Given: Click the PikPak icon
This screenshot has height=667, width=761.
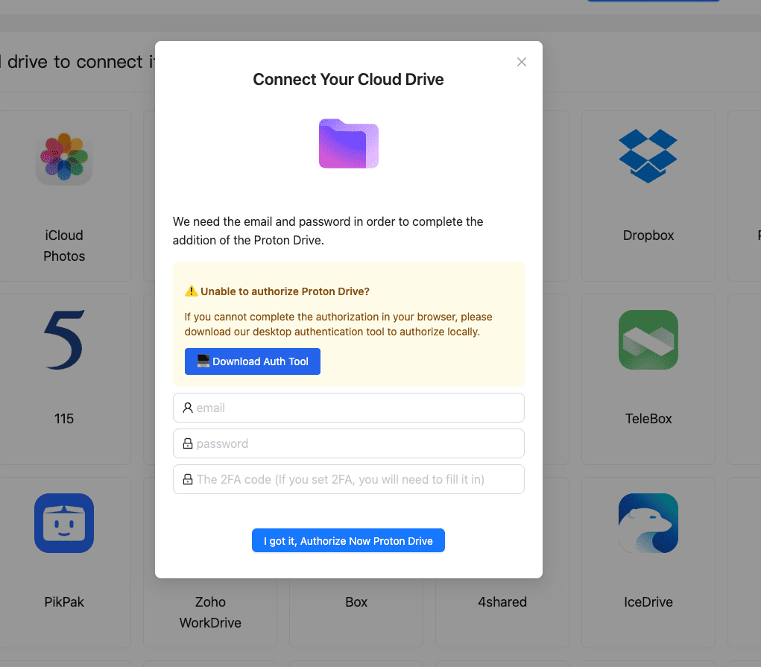Looking at the screenshot, I should [x=64, y=523].
